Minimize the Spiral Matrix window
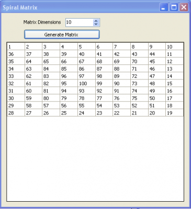The image size is (191, 209). (163, 7)
